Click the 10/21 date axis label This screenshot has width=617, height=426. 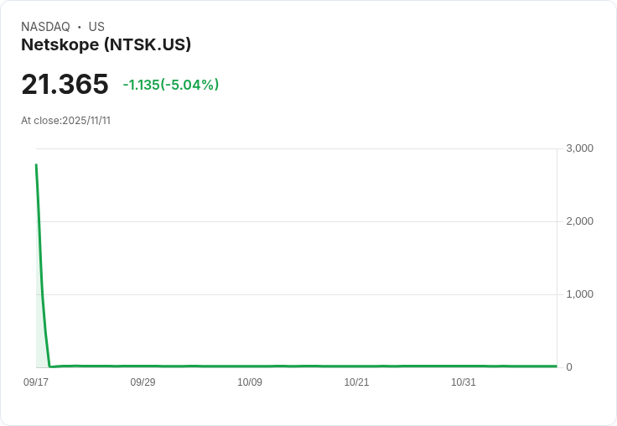[x=356, y=382]
